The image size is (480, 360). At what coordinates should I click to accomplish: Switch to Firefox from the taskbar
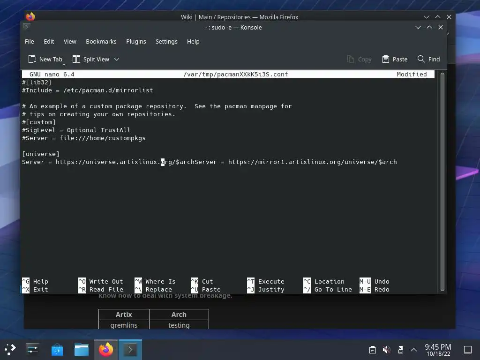(105, 349)
